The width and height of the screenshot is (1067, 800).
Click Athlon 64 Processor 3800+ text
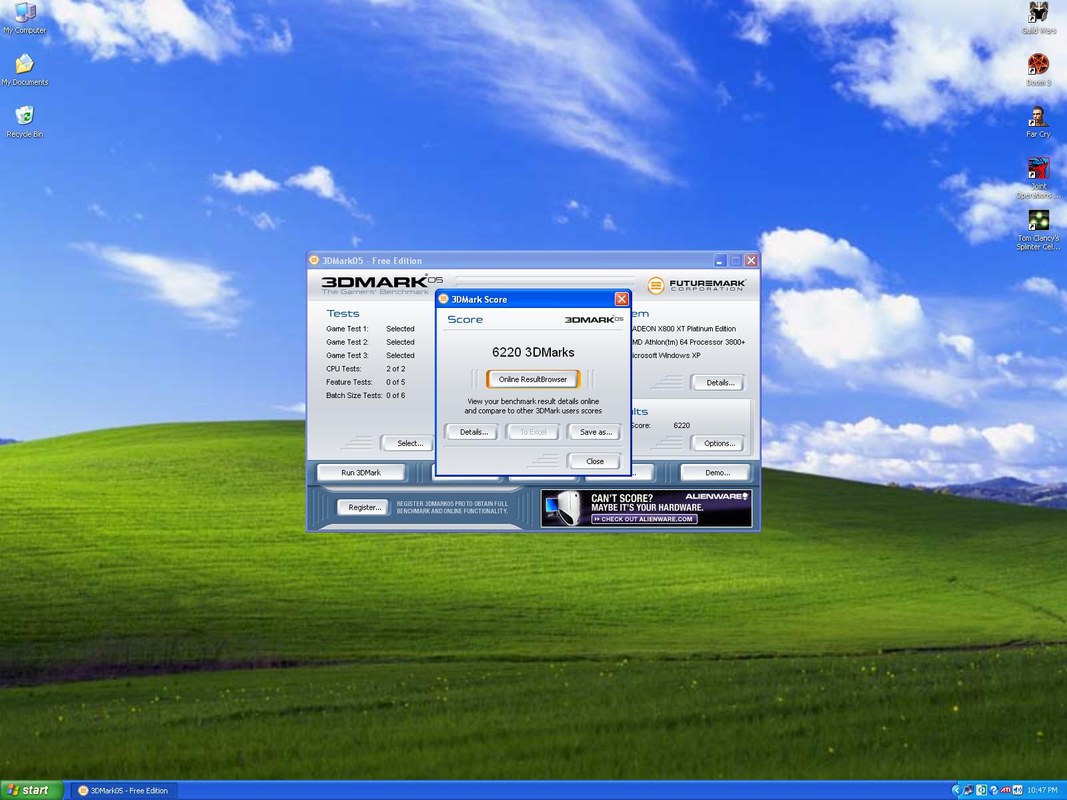[688, 342]
